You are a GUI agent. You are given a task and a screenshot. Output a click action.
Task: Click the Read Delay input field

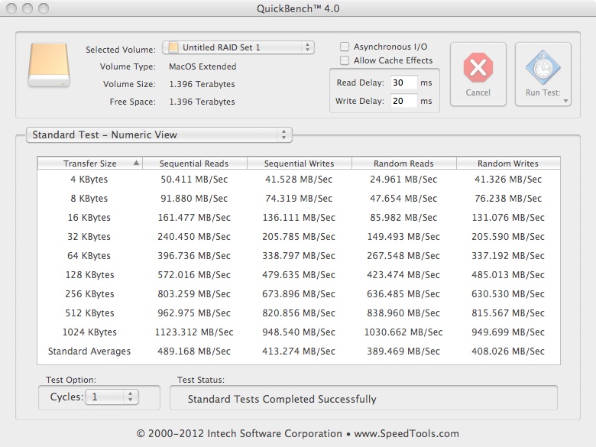[403, 83]
